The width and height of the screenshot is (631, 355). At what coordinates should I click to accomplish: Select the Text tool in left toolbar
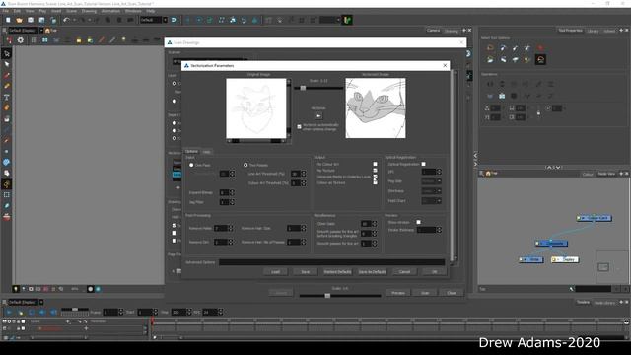click(7, 97)
